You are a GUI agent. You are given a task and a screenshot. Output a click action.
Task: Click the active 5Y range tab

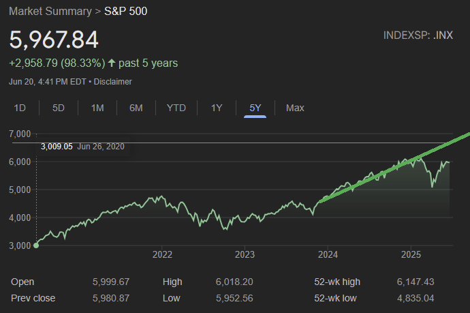click(255, 108)
